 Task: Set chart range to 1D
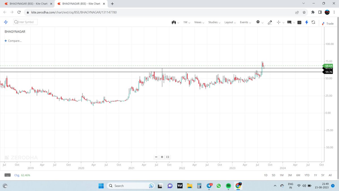(266, 175)
